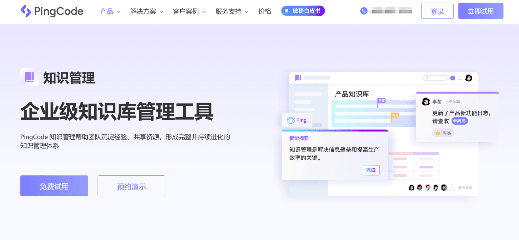This screenshot has height=240, width=519.
Task: Click the 上午9:30 timestamp
Action: [x=453, y=102]
